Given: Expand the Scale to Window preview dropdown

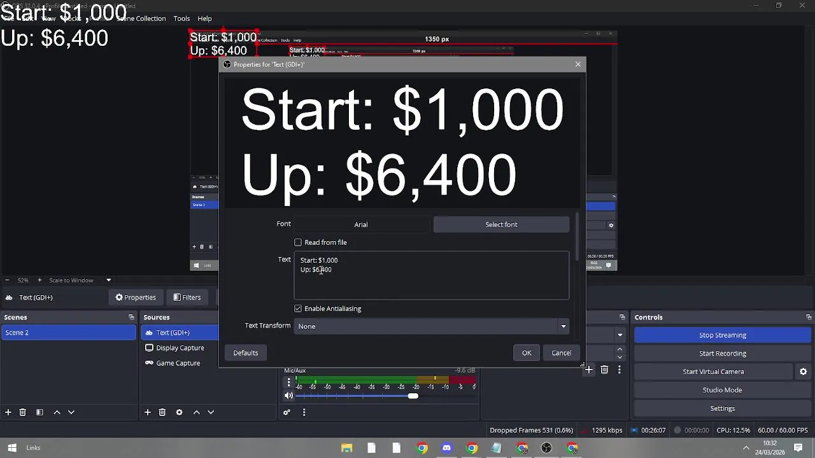Looking at the screenshot, I should pos(108,280).
